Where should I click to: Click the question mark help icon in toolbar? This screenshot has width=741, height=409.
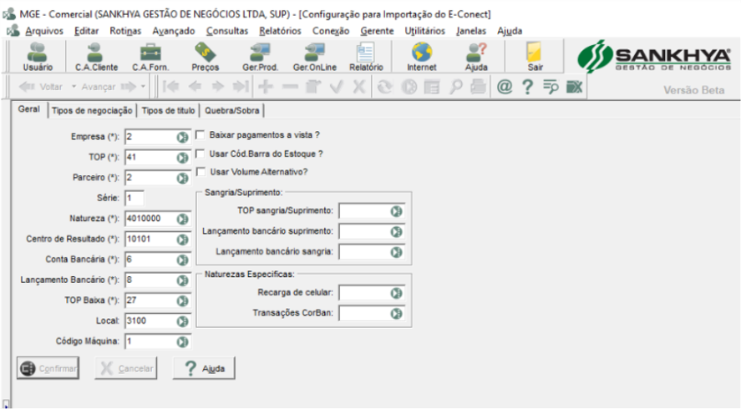(527, 87)
